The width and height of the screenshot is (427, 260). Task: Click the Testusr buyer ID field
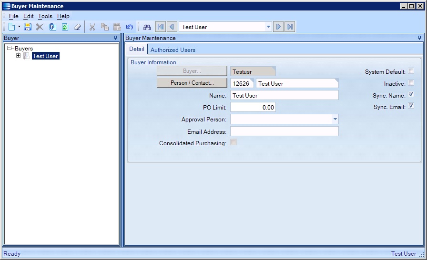pyautogui.click(x=253, y=71)
